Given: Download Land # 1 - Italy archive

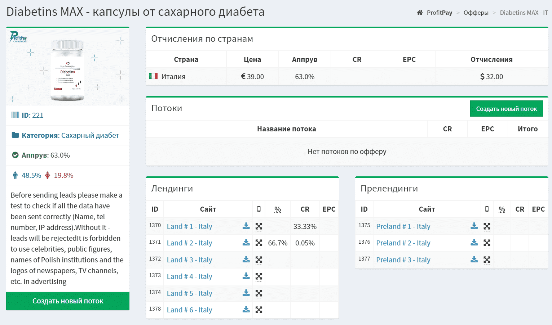Looking at the screenshot, I should pos(246,226).
